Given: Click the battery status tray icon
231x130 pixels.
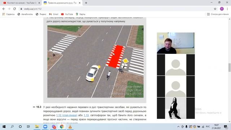Looking at the screenshot, I should pos(199,127).
